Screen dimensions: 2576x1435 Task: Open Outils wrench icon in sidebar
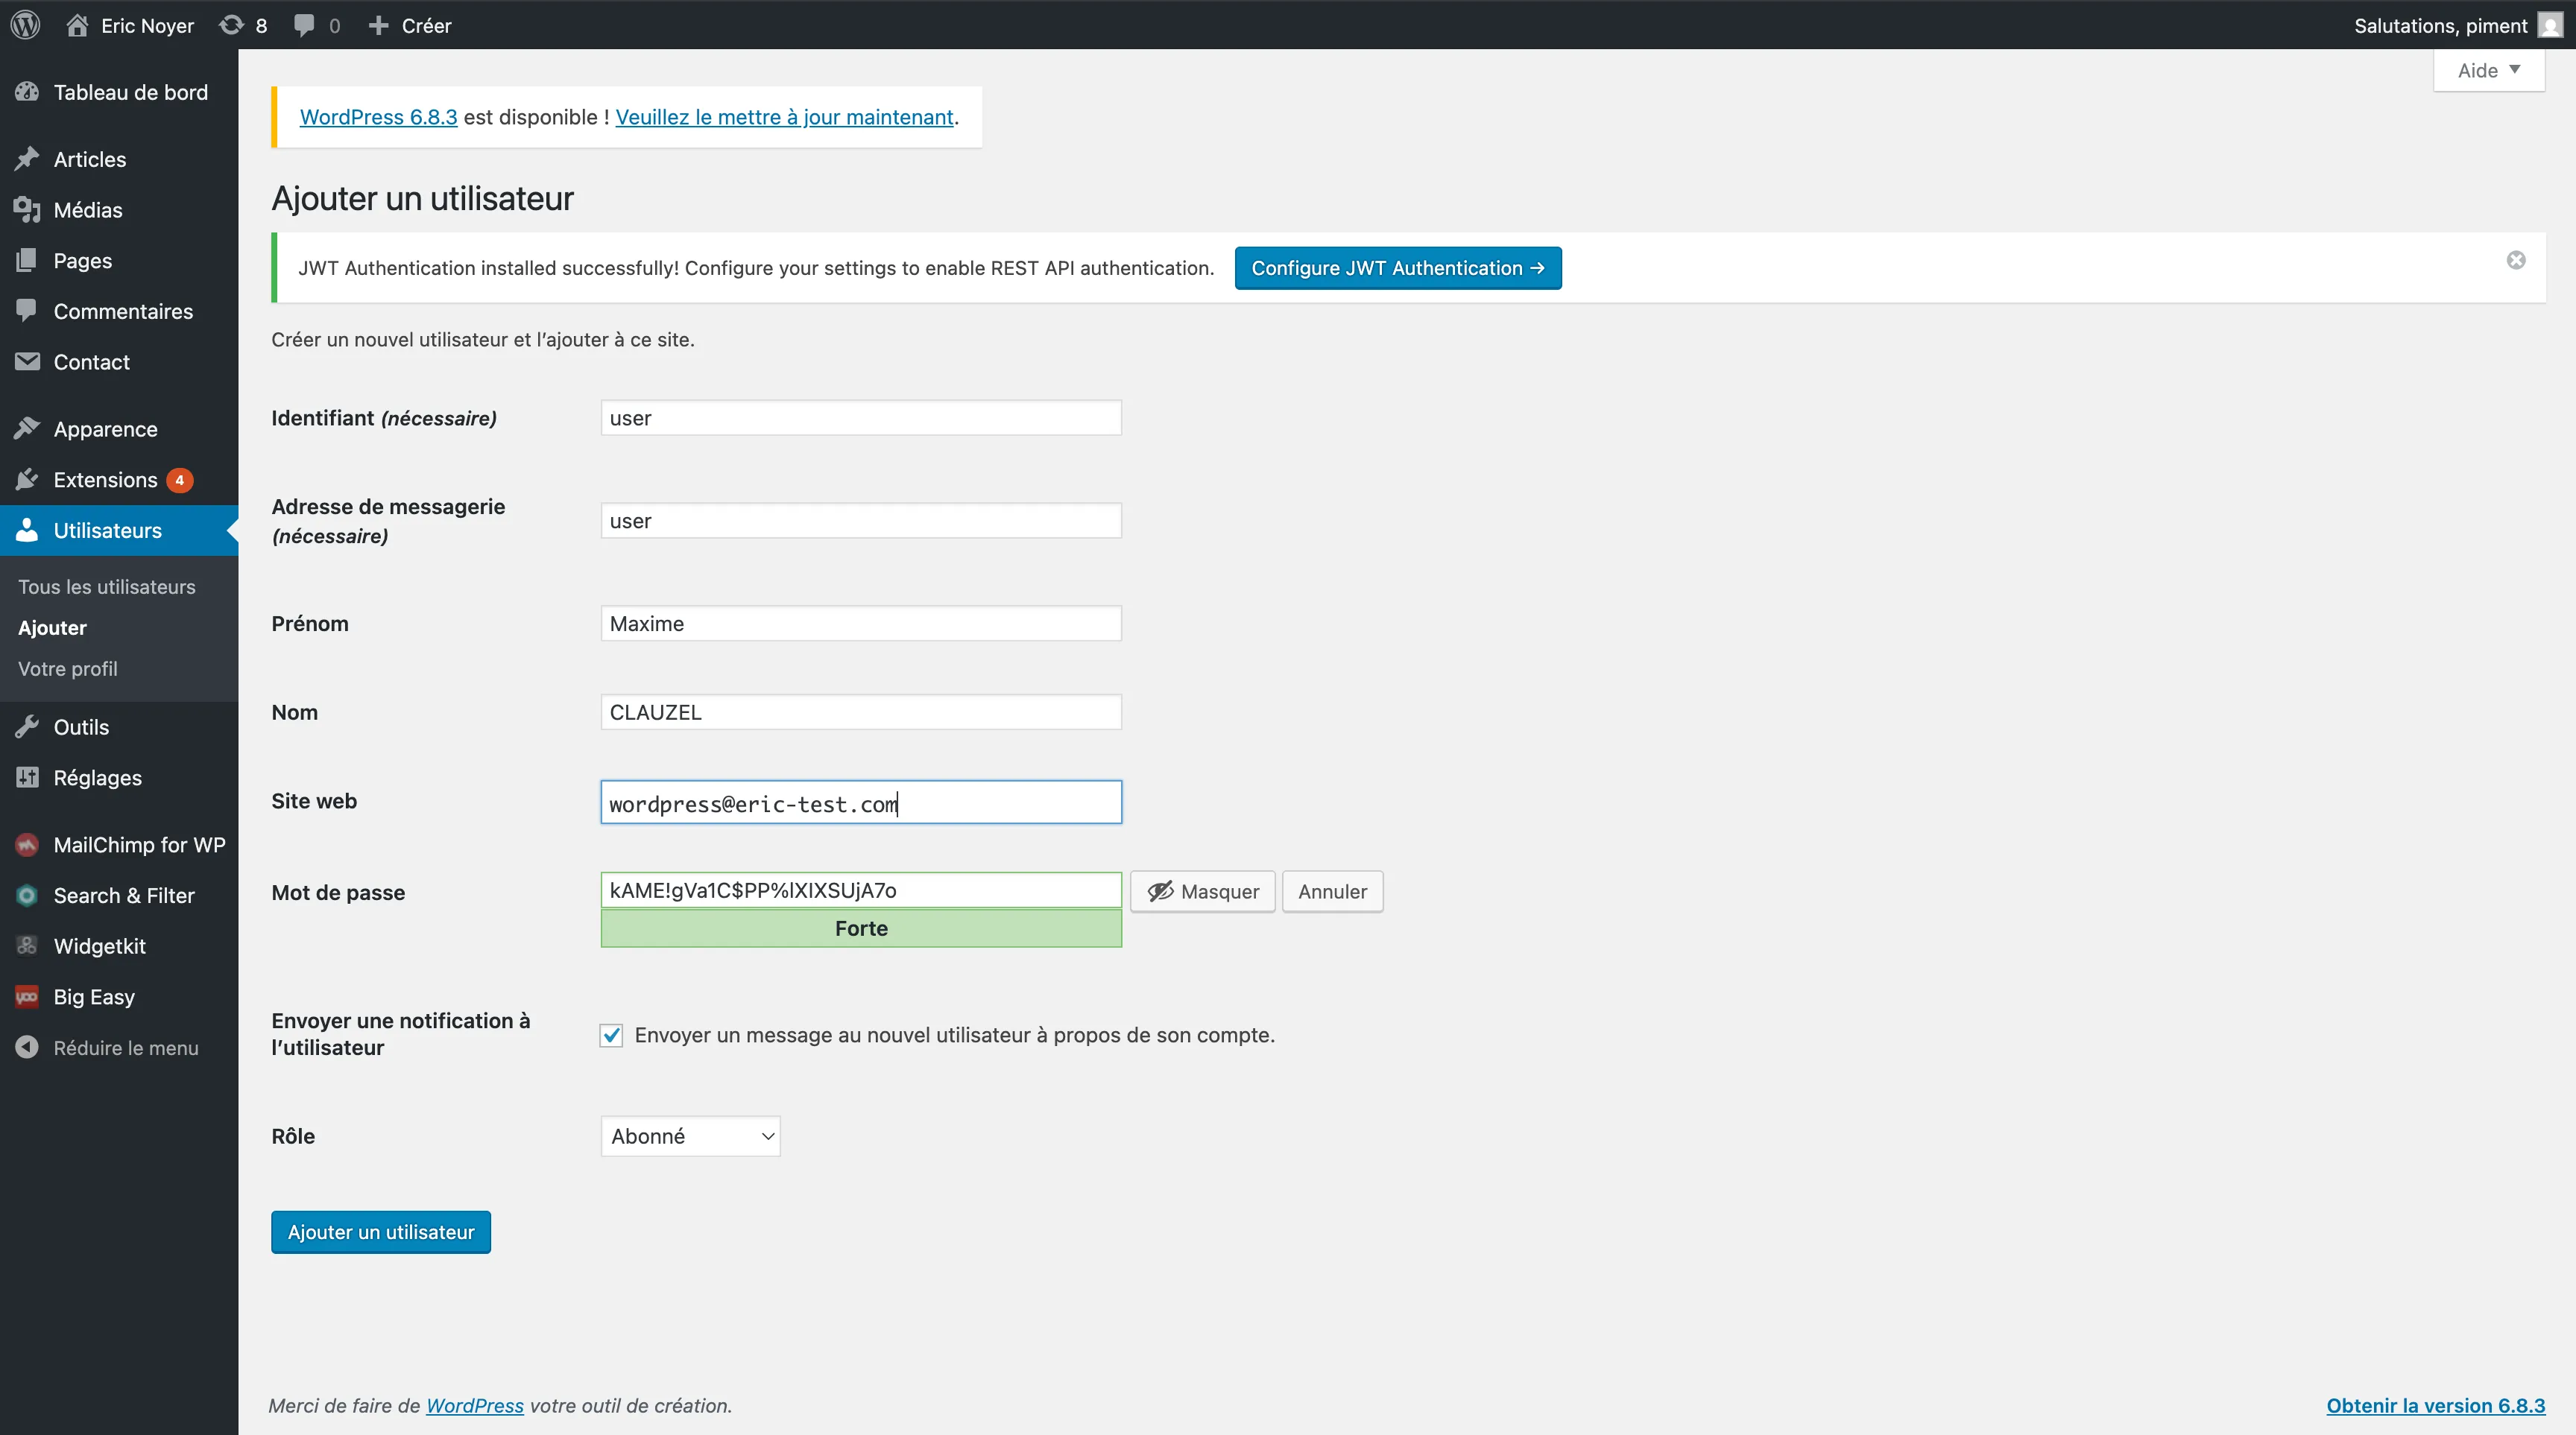27,726
